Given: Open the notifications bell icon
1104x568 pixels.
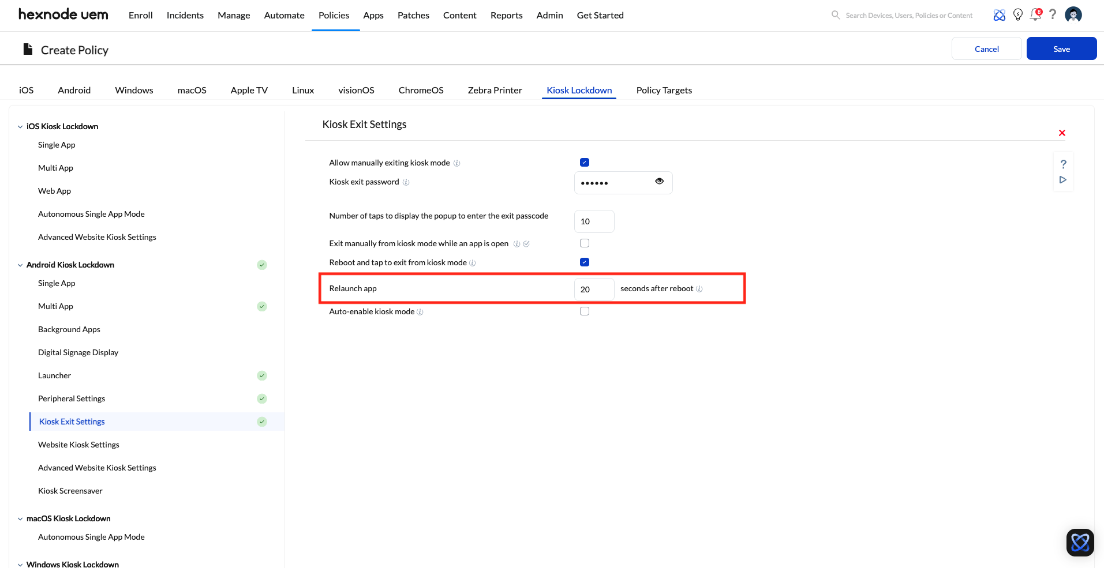Looking at the screenshot, I should point(1036,14).
